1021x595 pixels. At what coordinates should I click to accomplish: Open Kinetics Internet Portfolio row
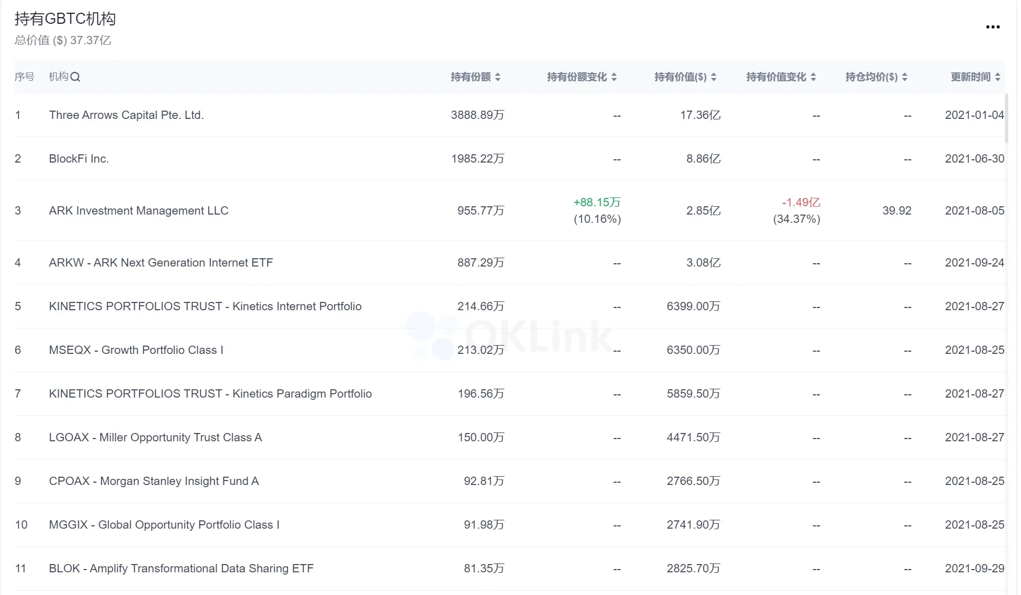(x=205, y=306)
